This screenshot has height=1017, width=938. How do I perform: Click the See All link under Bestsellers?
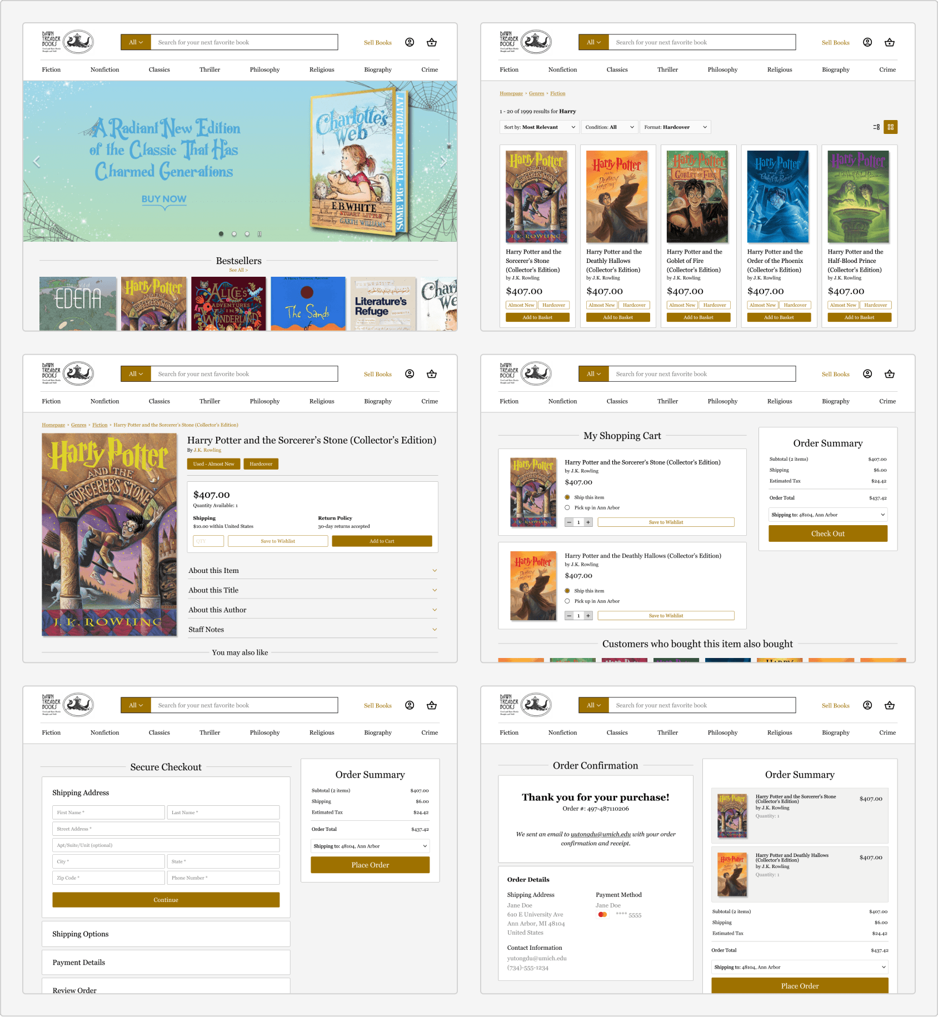(238, 270)
